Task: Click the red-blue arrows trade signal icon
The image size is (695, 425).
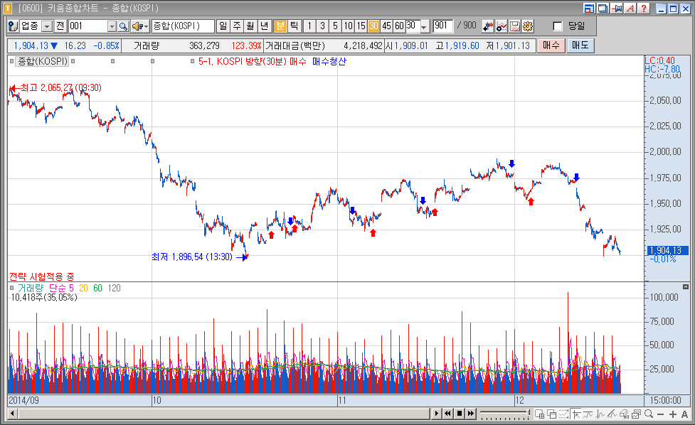Action: point(488,26)
